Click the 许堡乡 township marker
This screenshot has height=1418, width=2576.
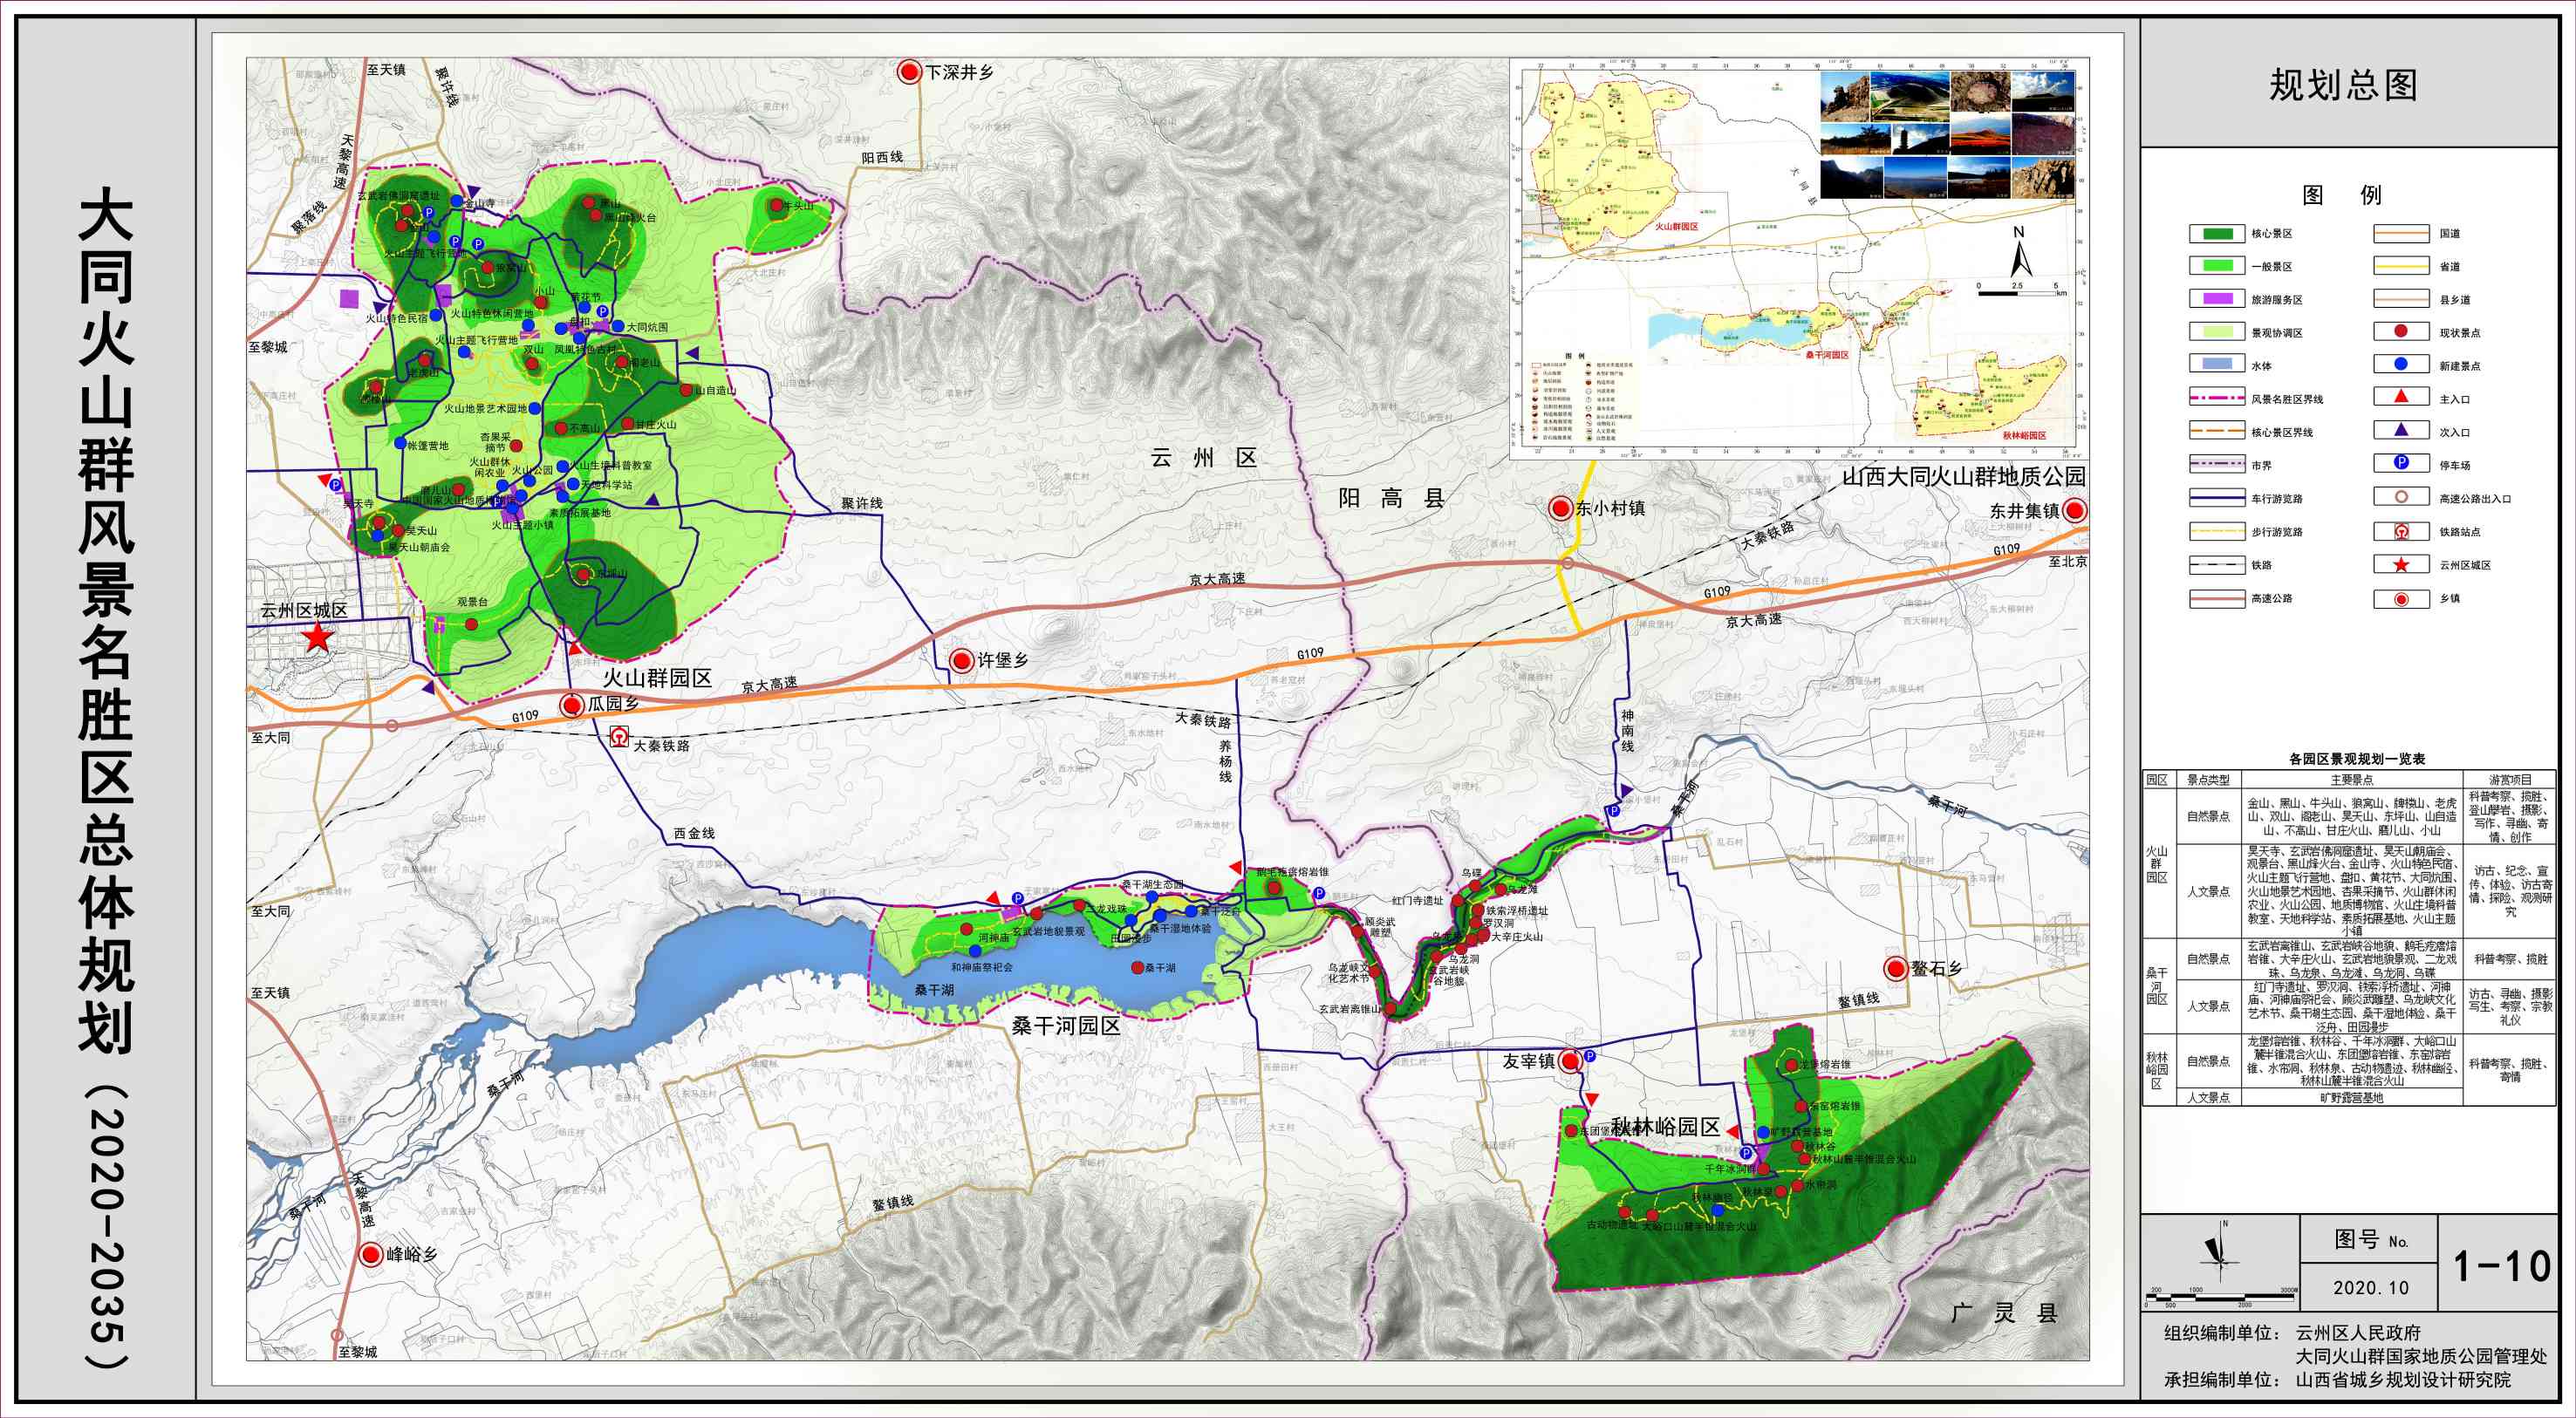click(961, 660)
